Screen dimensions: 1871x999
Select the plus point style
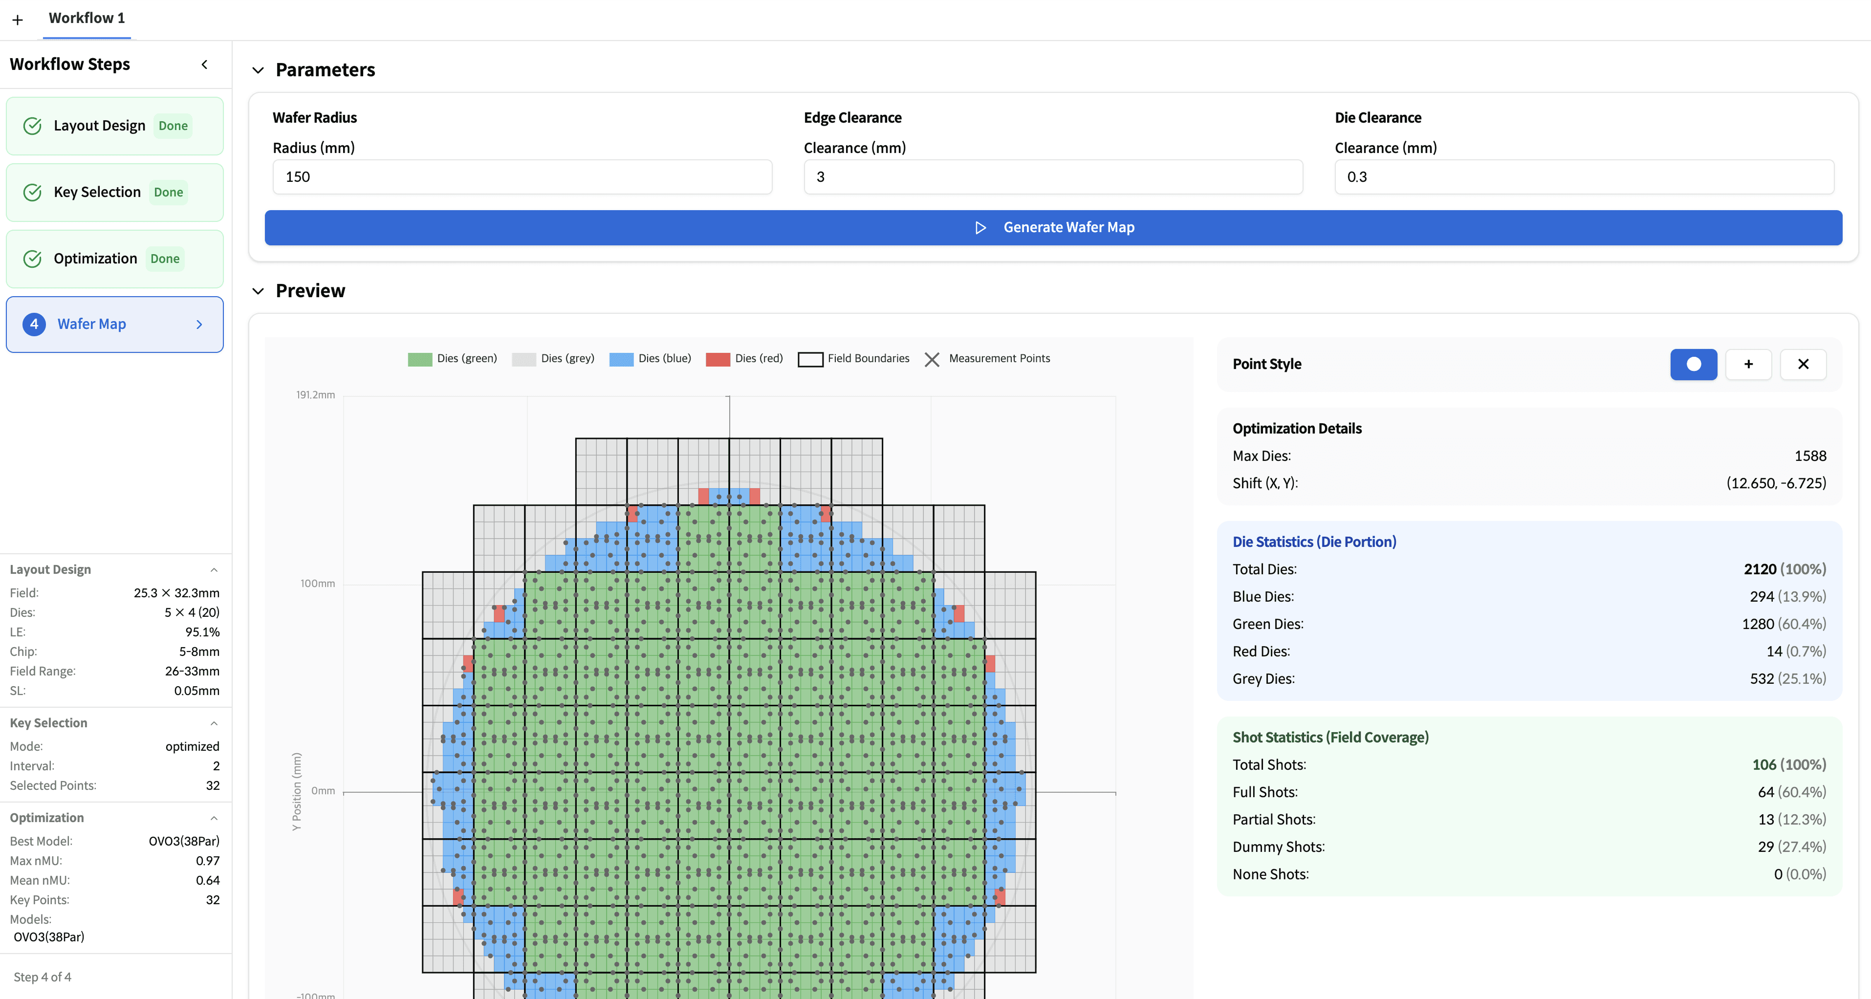(x=1748, y=364)
